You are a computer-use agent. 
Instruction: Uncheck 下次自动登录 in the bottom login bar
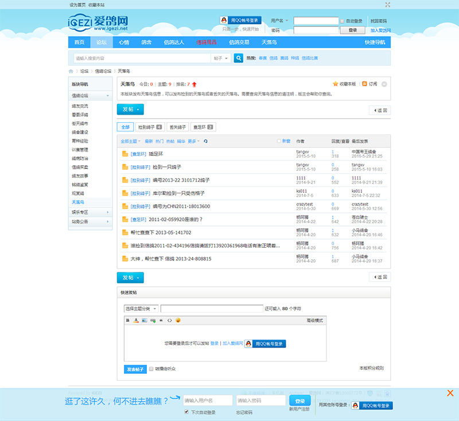[x=186, y=412]
